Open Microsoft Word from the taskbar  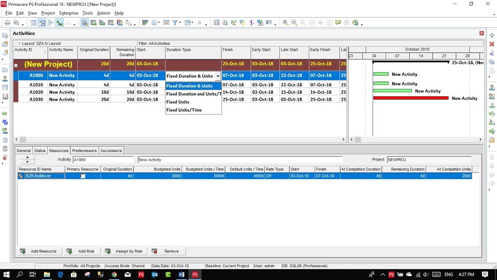point(181,275)
